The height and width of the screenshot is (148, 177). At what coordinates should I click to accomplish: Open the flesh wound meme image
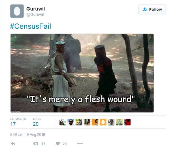pos(82,73)
